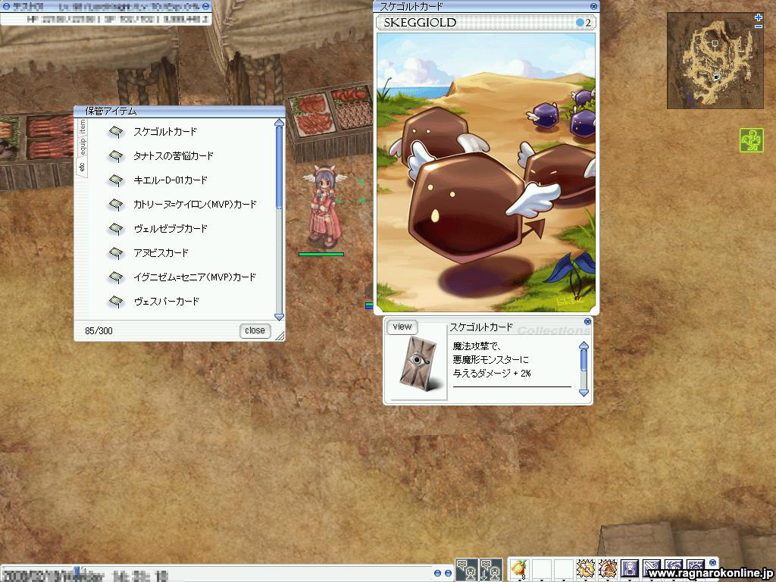Click the HP/SP info bar
Screen dimensions: 776x582
[106, 19]
